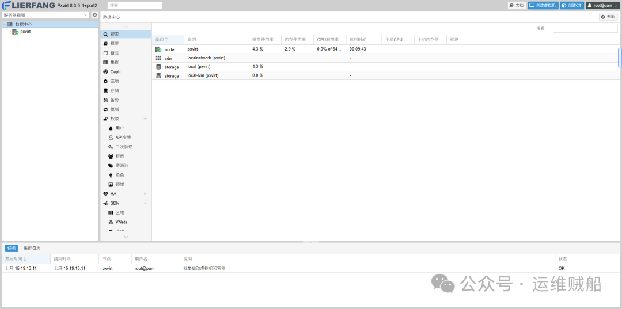
Task: Click the menu list scroll-up arrow
Action: pyautogui.click(x=126, y=27)
